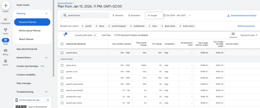Viewport: 260px width, 108px height.
Task: Open the Admin gear icon
Action: [x=6, y=61]
